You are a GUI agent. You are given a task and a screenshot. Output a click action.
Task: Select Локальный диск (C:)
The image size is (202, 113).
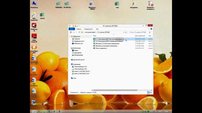click(x=80, y=67)
